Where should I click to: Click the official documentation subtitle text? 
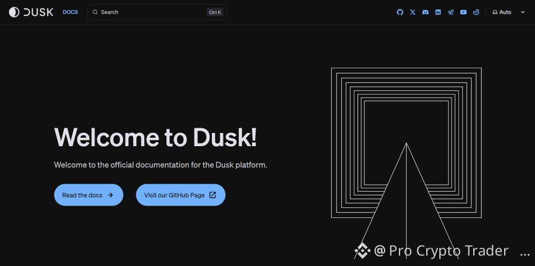(160, 165)
